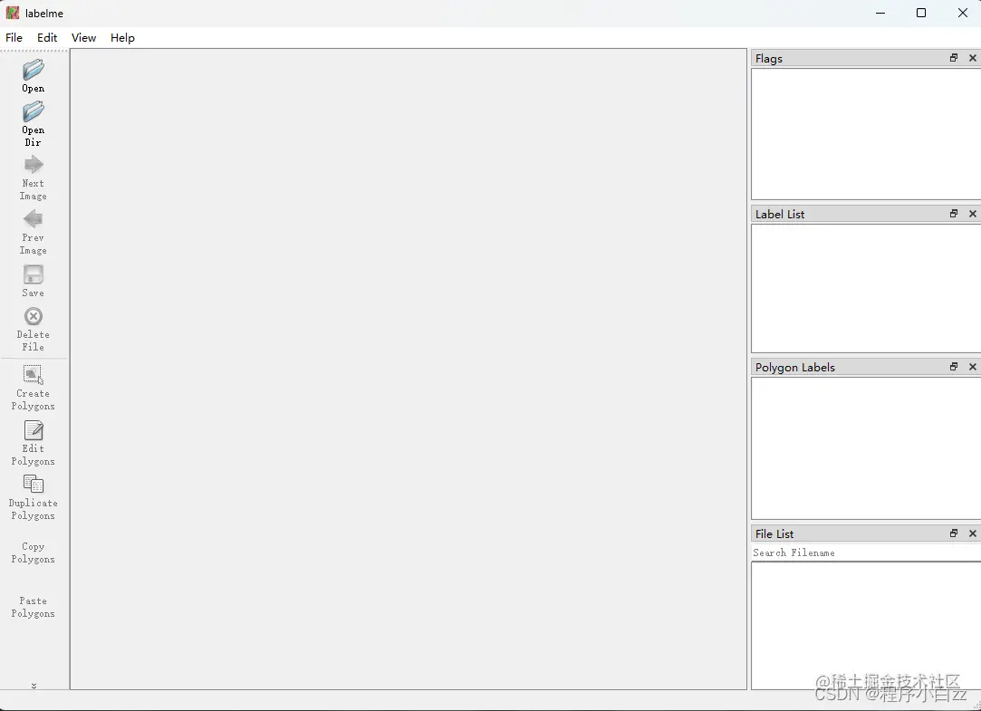Maximize the labelme window
Viewport: 981px width, 711px height.
921,13
